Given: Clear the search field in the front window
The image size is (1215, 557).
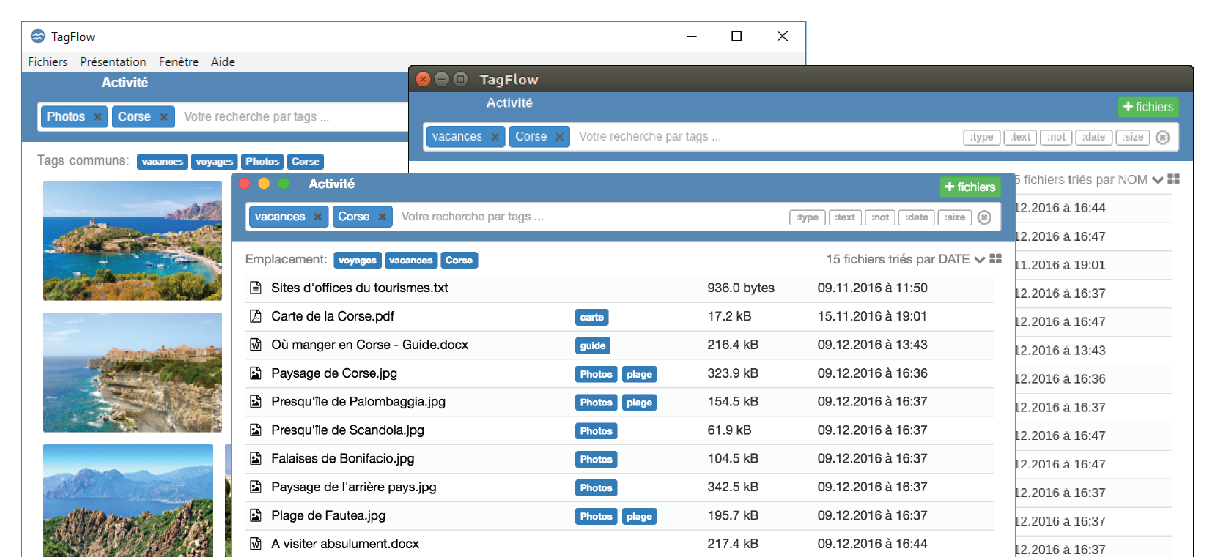Looking at the screenshot, I should click(x=984, y=217).
